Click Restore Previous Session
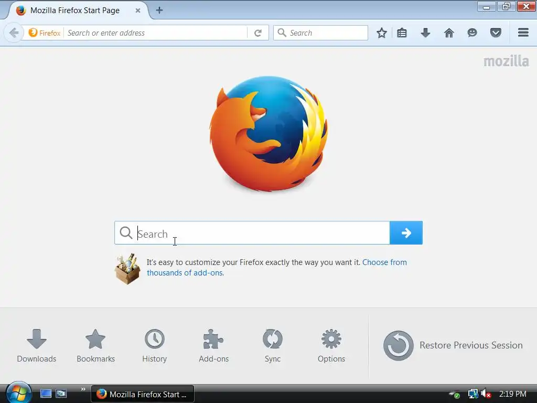537x403 pixels. pos(453,345)
